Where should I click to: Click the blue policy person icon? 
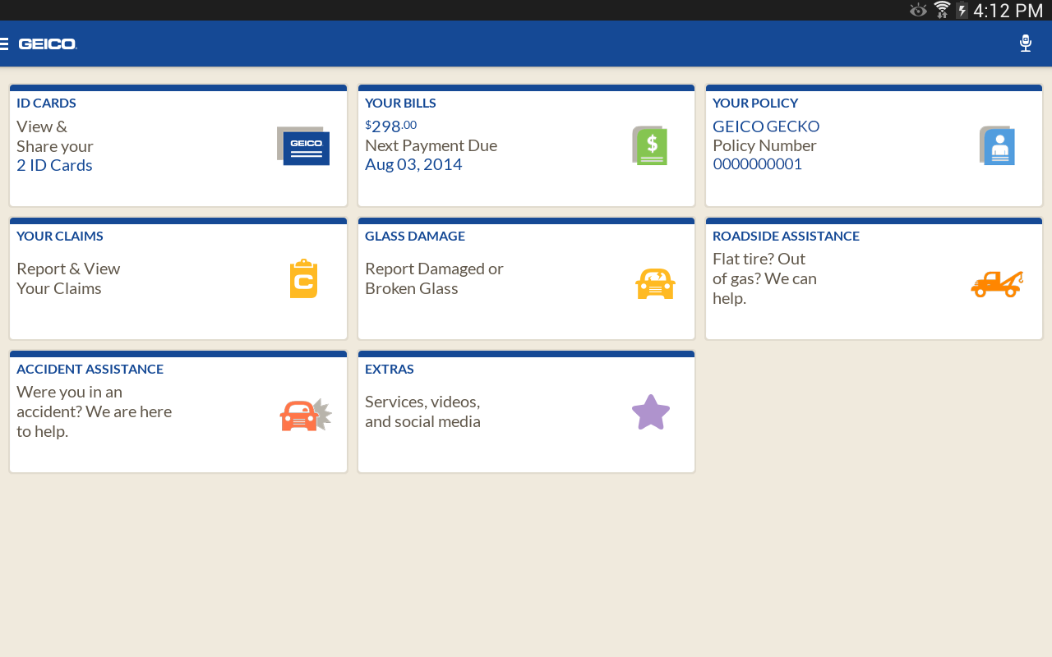997,145
